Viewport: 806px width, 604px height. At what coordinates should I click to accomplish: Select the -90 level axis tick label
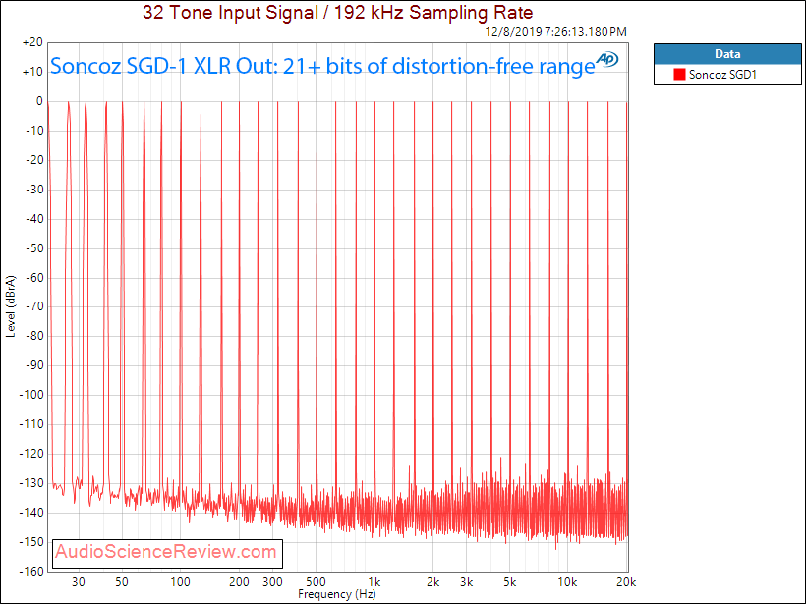click(34, 365)
